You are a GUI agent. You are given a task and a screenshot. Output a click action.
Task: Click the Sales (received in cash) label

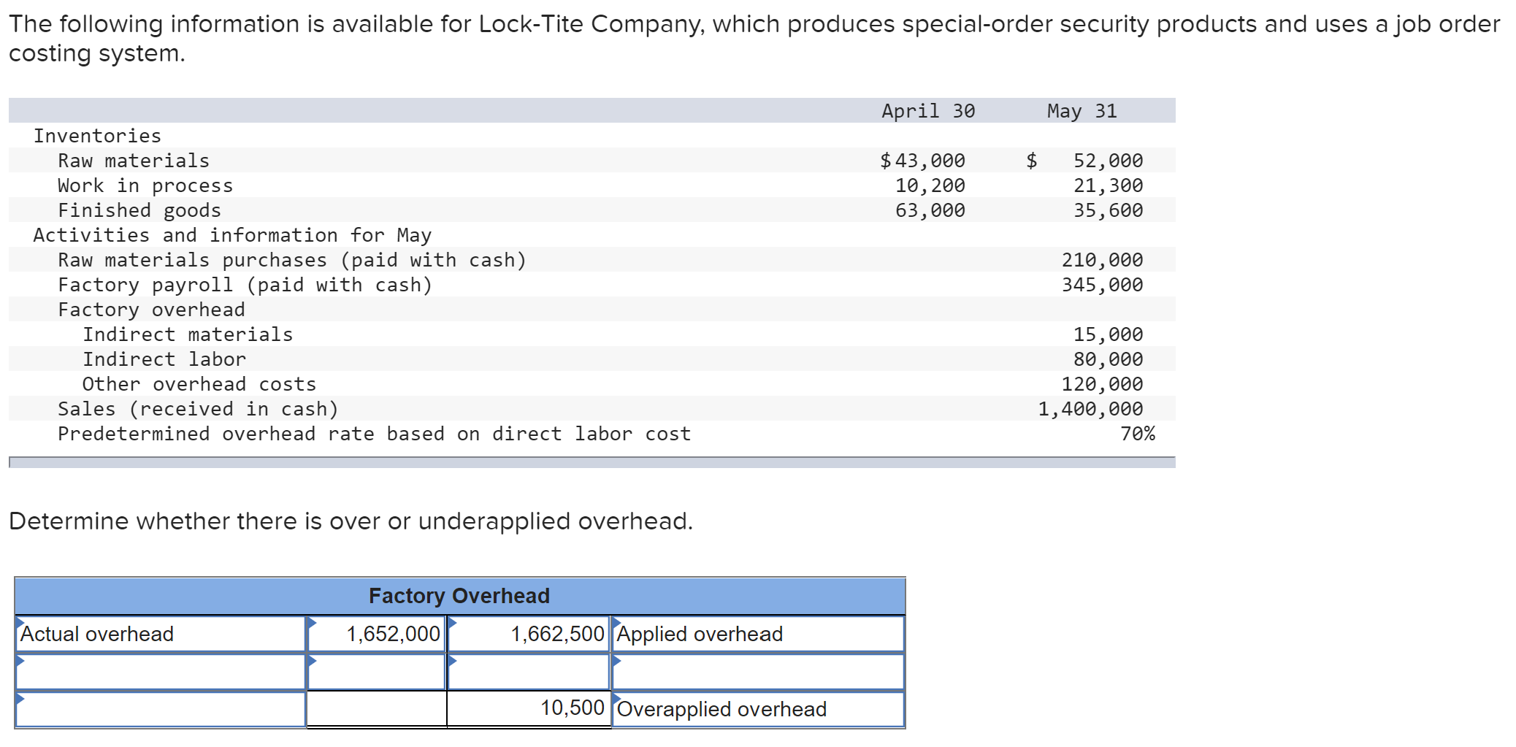[x=199, y=409]
